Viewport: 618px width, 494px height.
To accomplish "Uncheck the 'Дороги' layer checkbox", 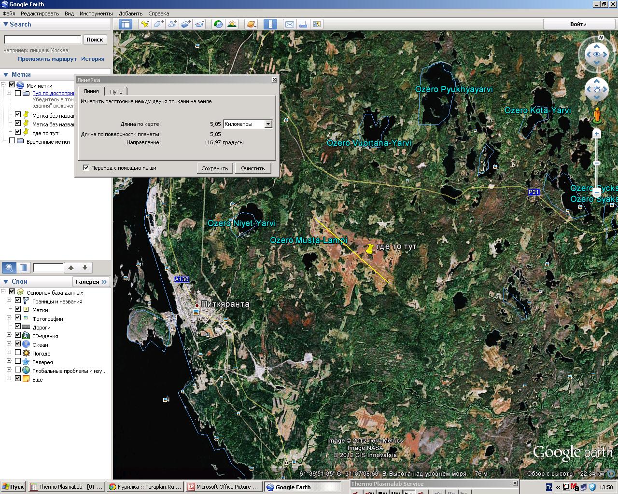I will pyautogui.click(x=18, y=327).
